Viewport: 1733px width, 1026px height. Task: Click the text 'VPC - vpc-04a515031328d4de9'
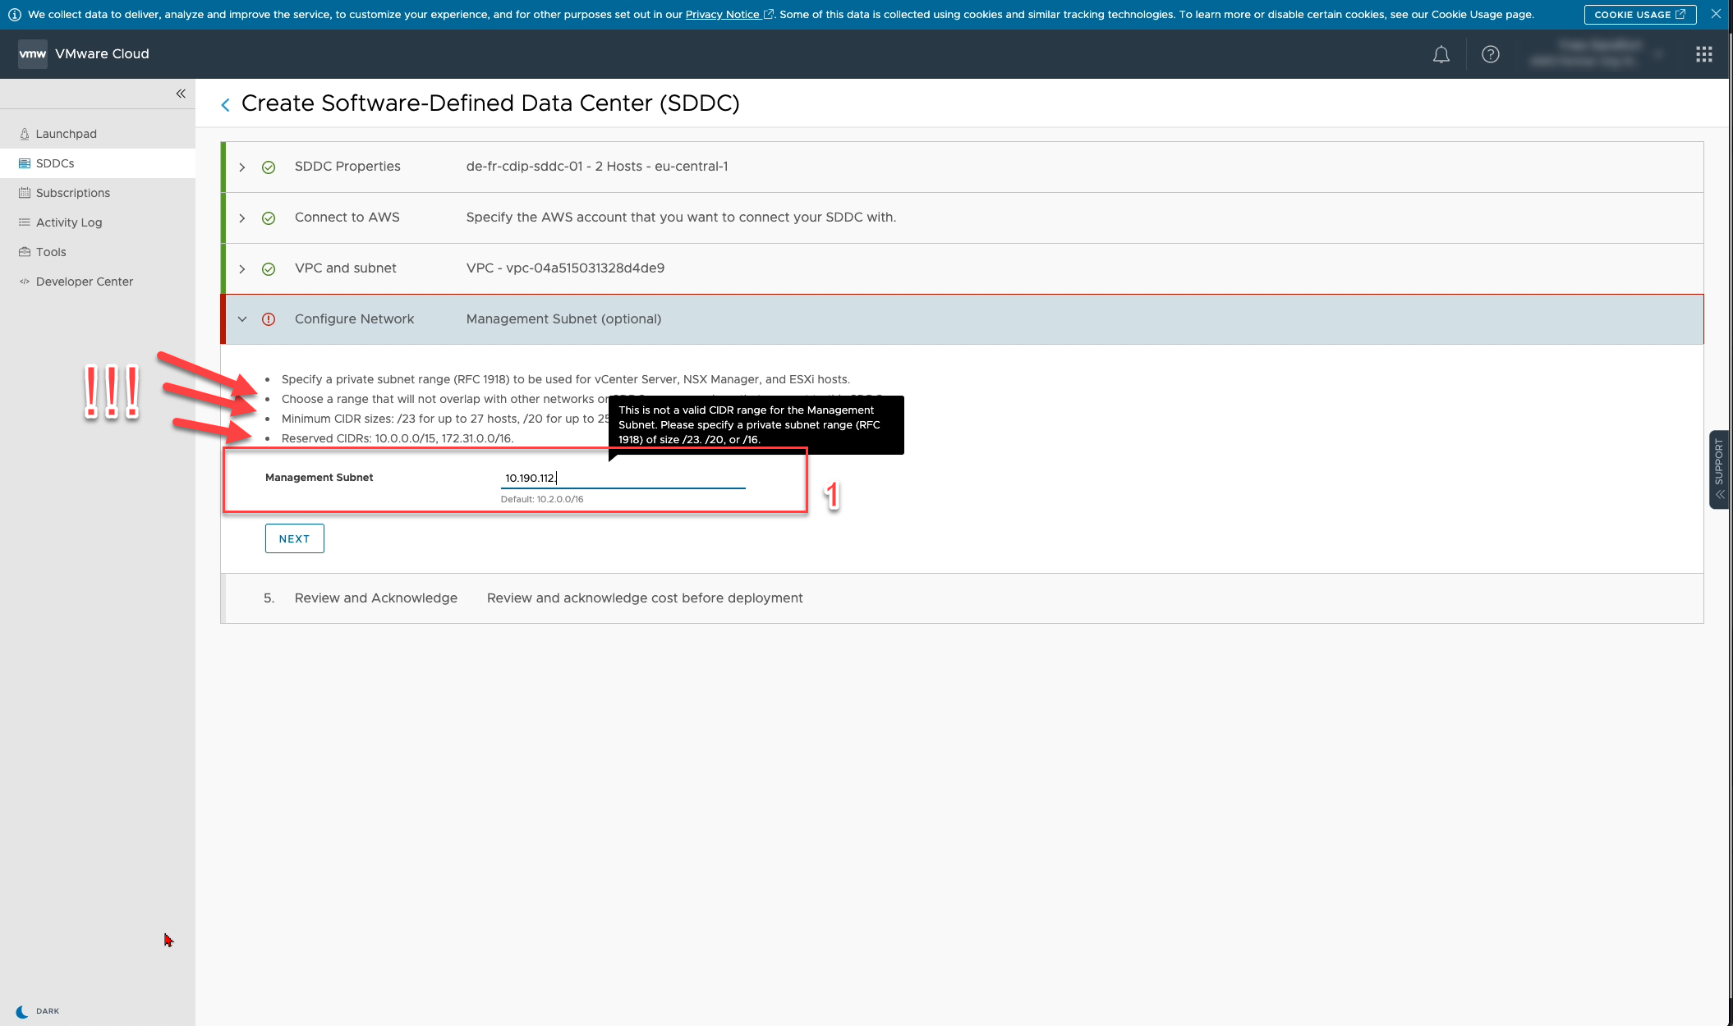pos(565,268)
